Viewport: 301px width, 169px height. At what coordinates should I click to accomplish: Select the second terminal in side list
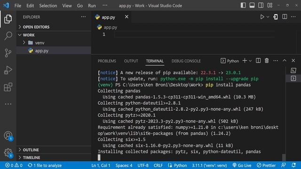point(293,78)
